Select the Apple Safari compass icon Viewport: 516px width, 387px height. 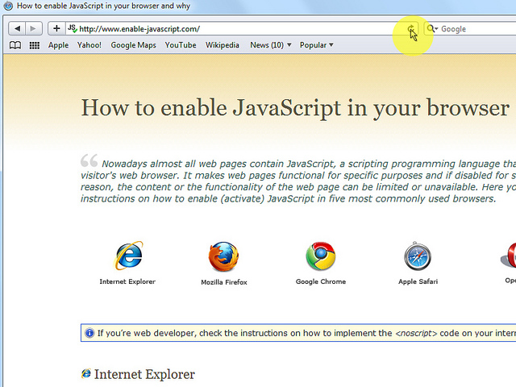click(x=417, y=257)
